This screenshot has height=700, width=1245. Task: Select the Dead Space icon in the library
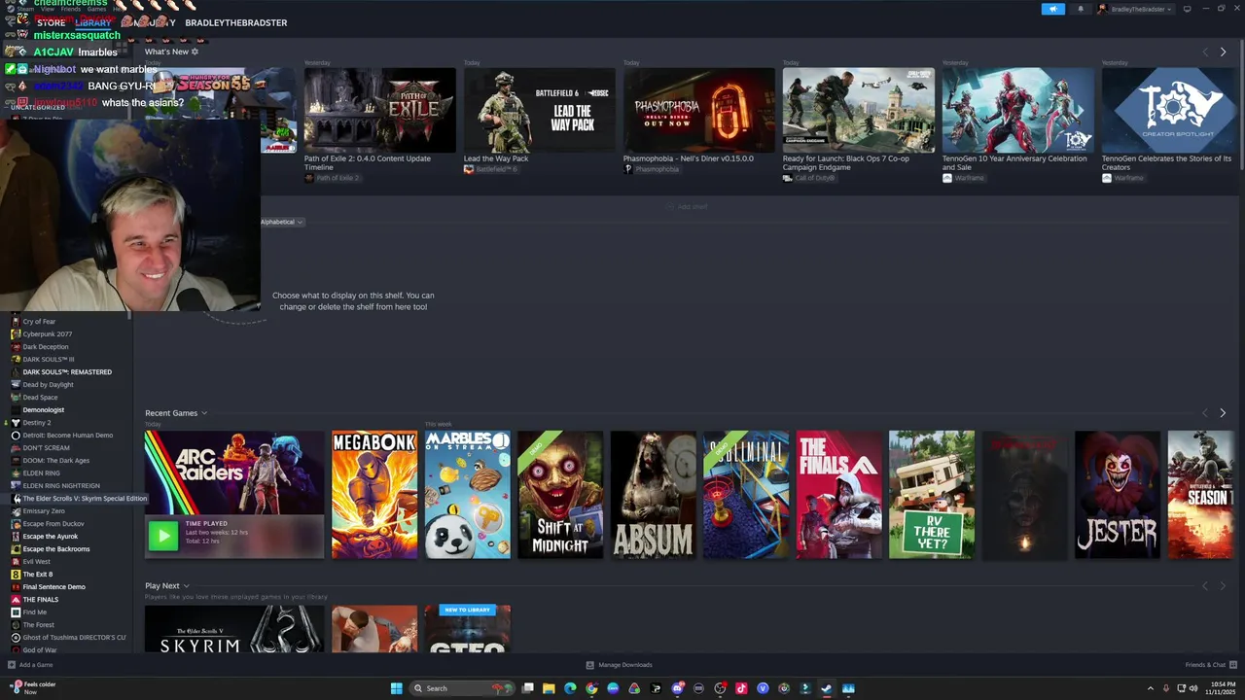(x=16, y=398)
